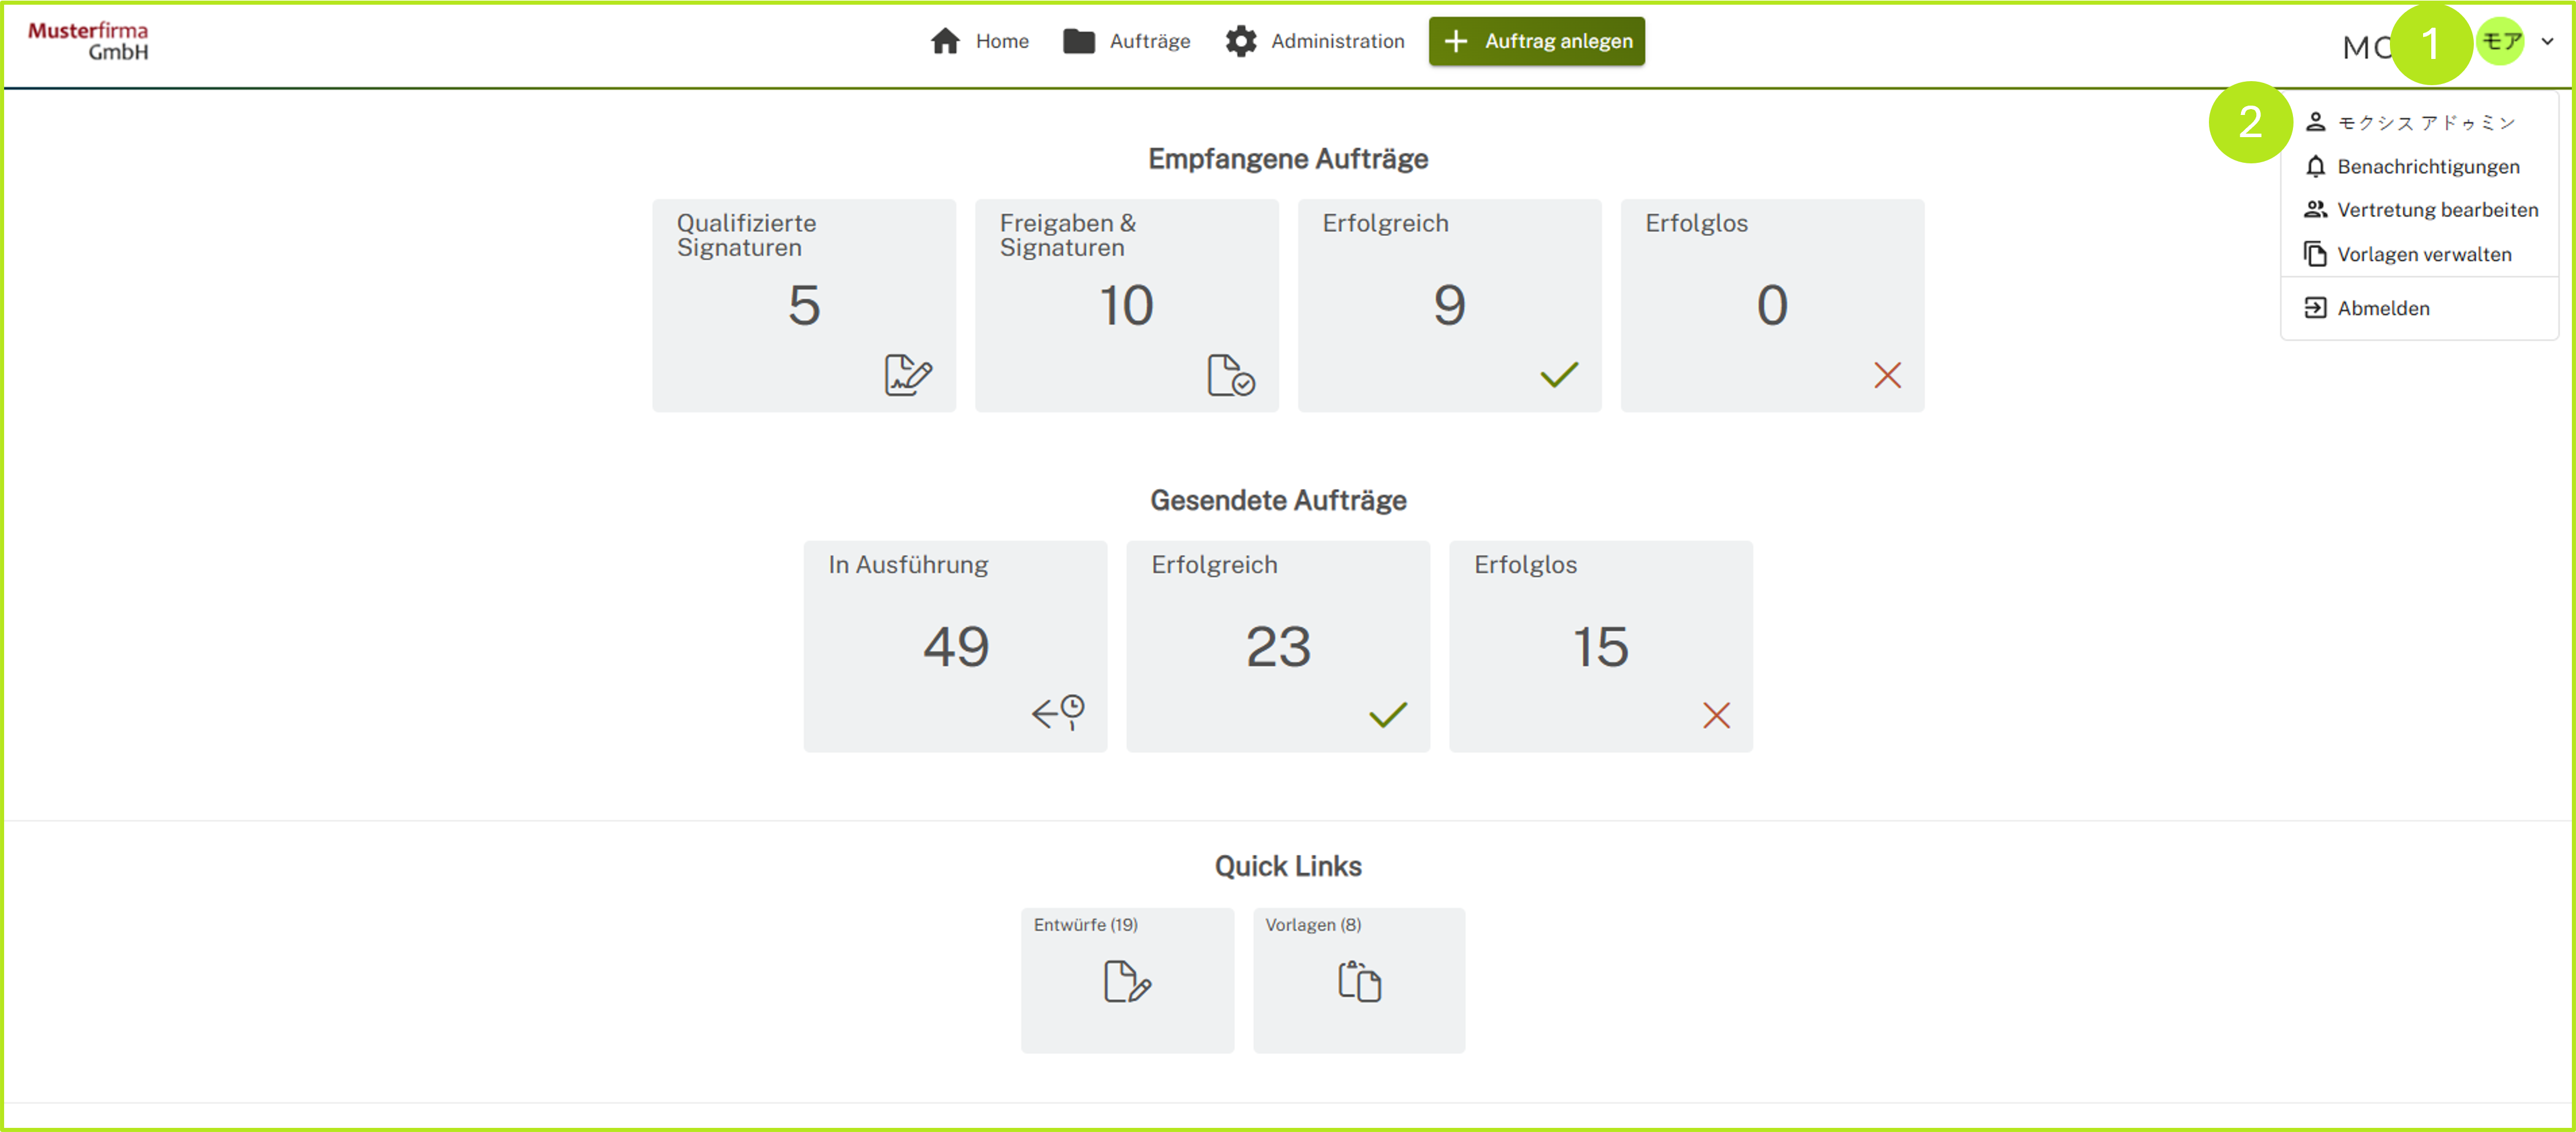Select Vorlagen verwalten in the dropdown menu
This screenshot has height=1132, width=2576.
[x=2423, y=254]
